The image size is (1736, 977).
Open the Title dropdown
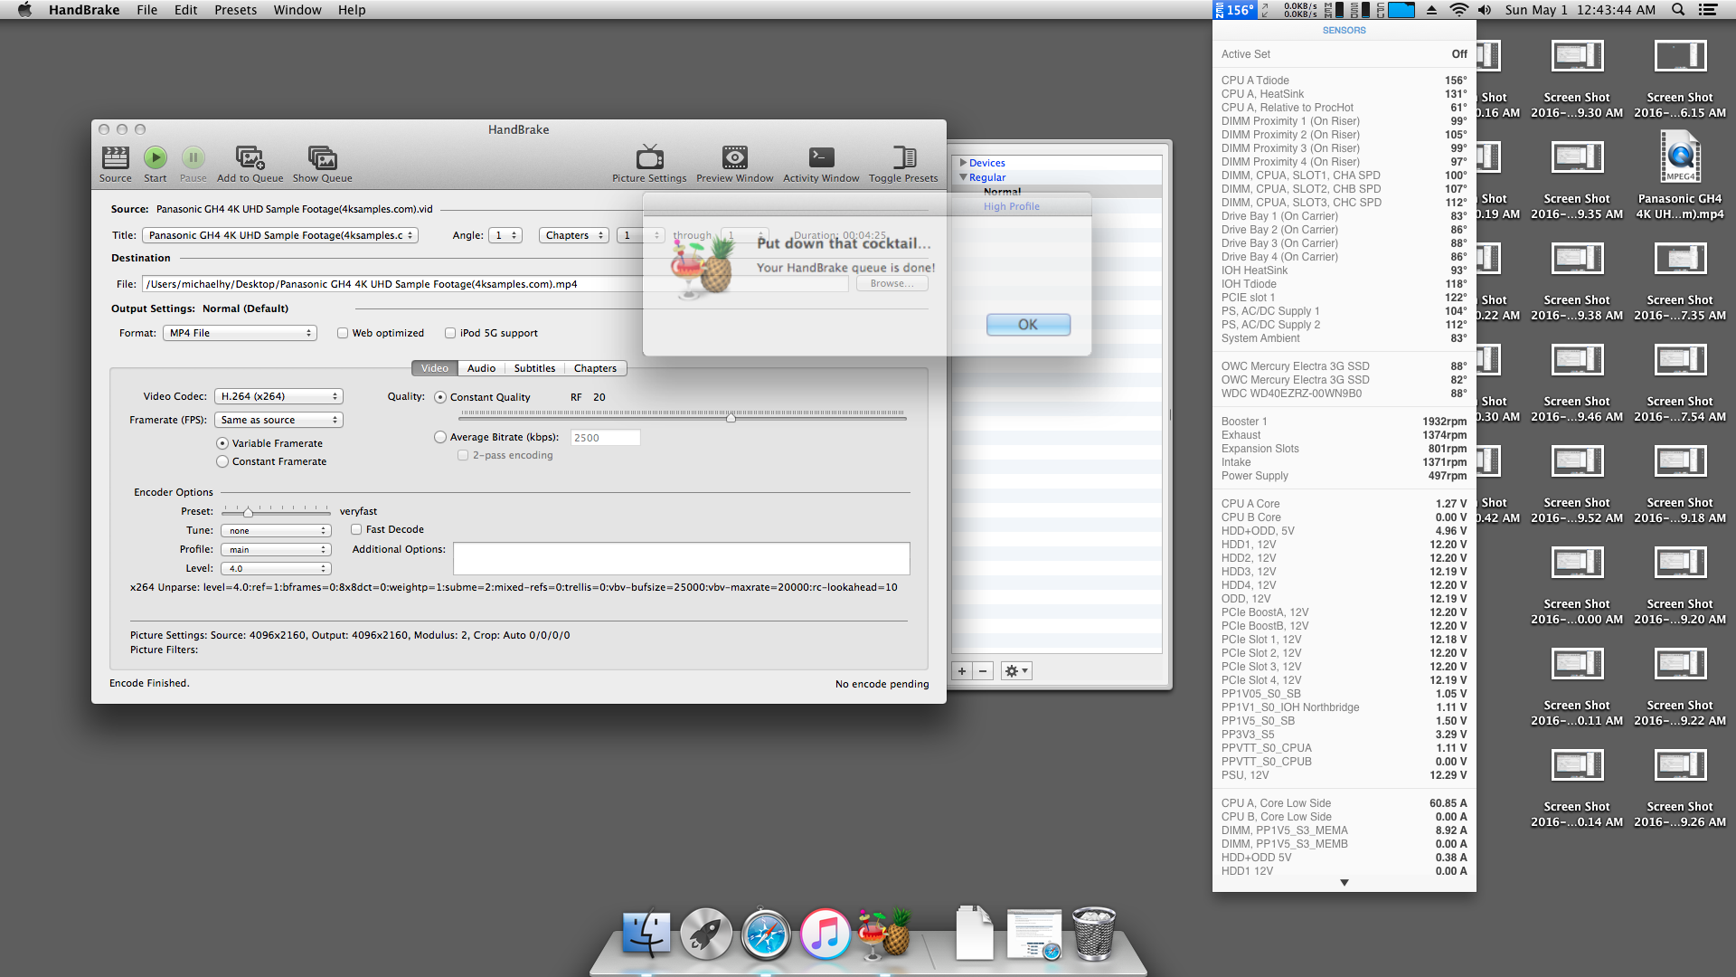point(279,235)
